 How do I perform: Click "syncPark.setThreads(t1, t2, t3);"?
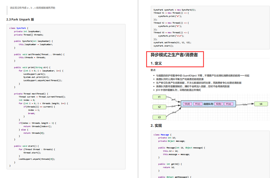pyautogui.click(x=172, y=43)
